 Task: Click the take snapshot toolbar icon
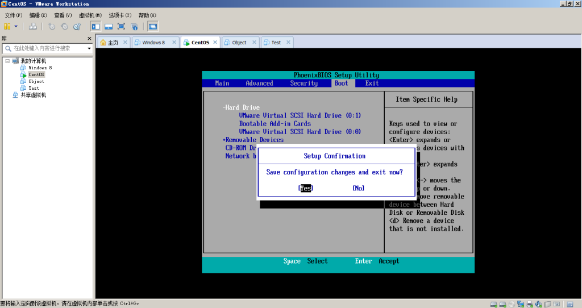pos(52,26)
